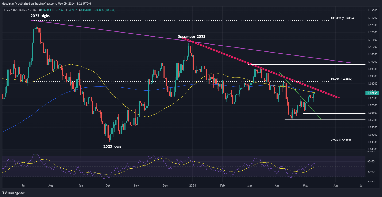This screenshot has width=382, height=197.
Task: Click the 40.00 RSI axis label
Action: point(371,172)
